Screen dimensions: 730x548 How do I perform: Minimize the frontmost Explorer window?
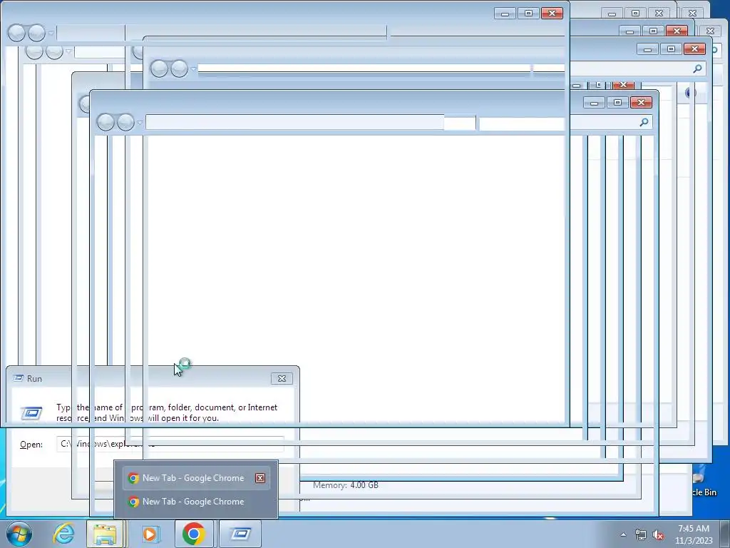(594, 103)
